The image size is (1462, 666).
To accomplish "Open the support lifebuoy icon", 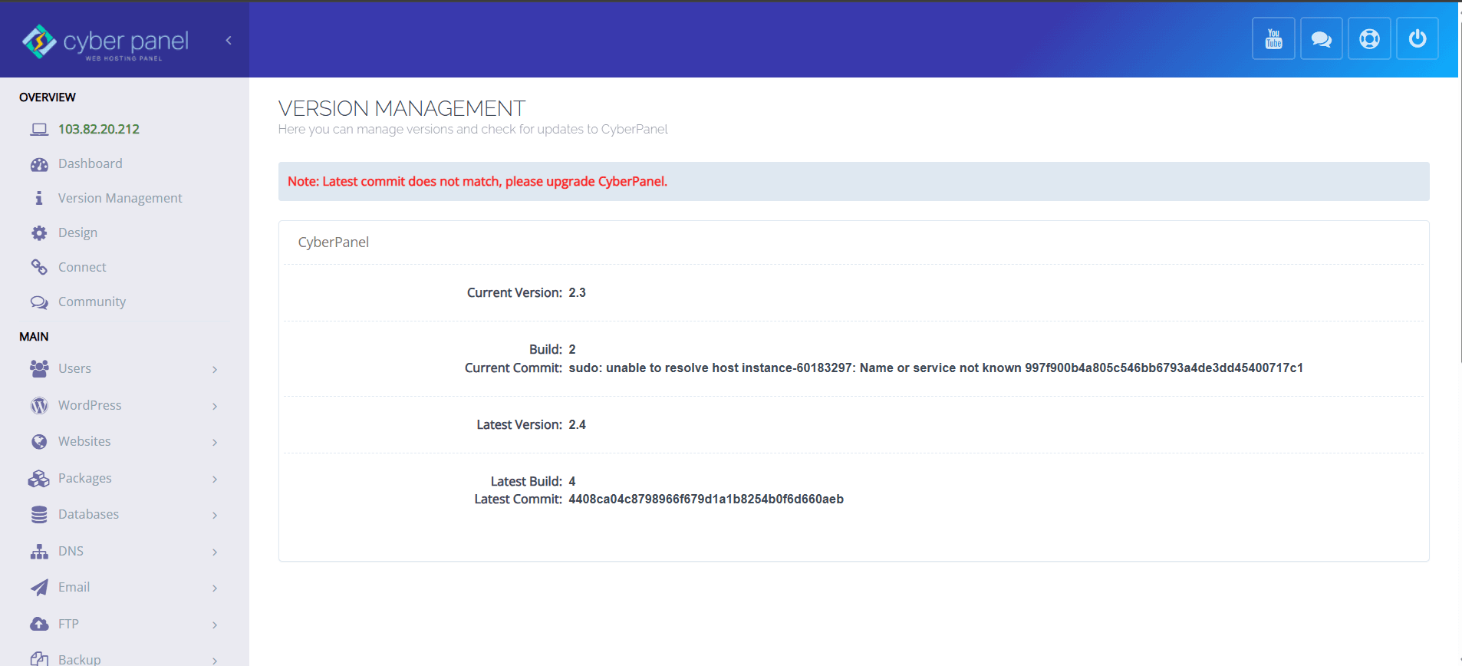I will (x=1369, y=38).
